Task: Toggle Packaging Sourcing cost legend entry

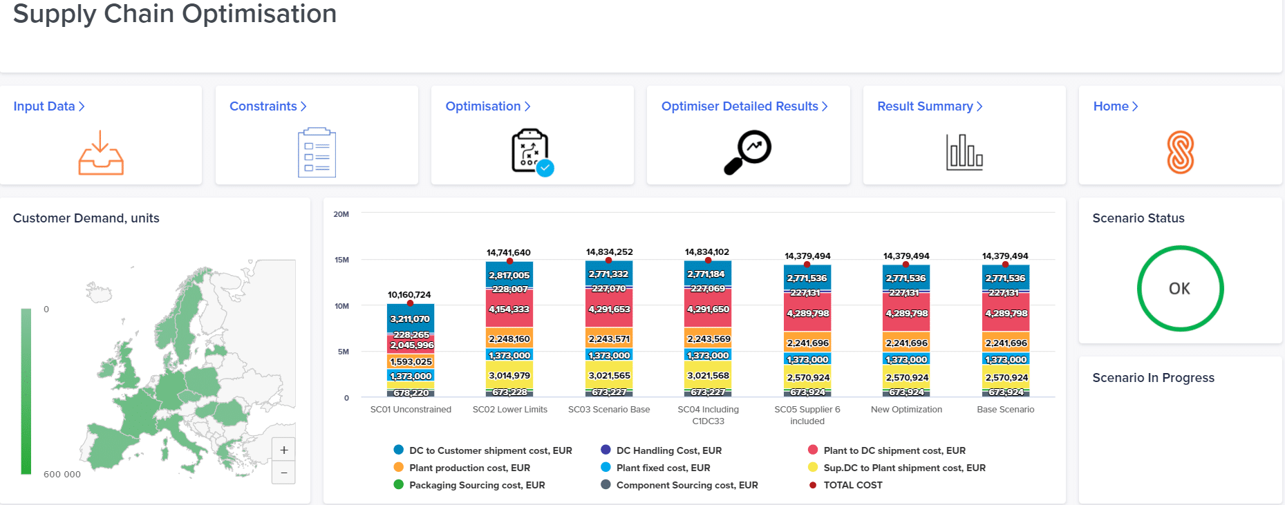Action: [469, 485]
